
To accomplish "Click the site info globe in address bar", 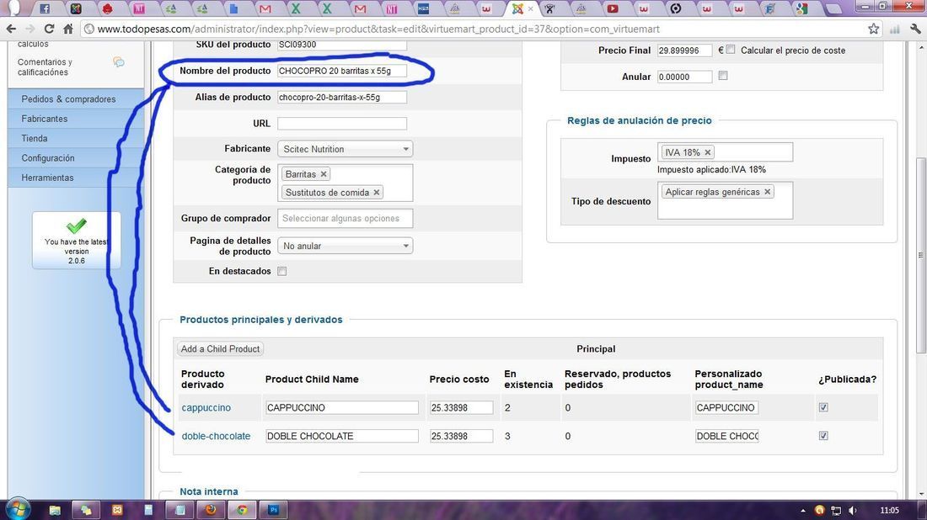I will [89, 29].
